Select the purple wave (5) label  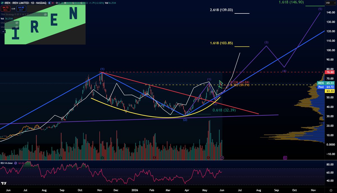[x=320, y=9]
